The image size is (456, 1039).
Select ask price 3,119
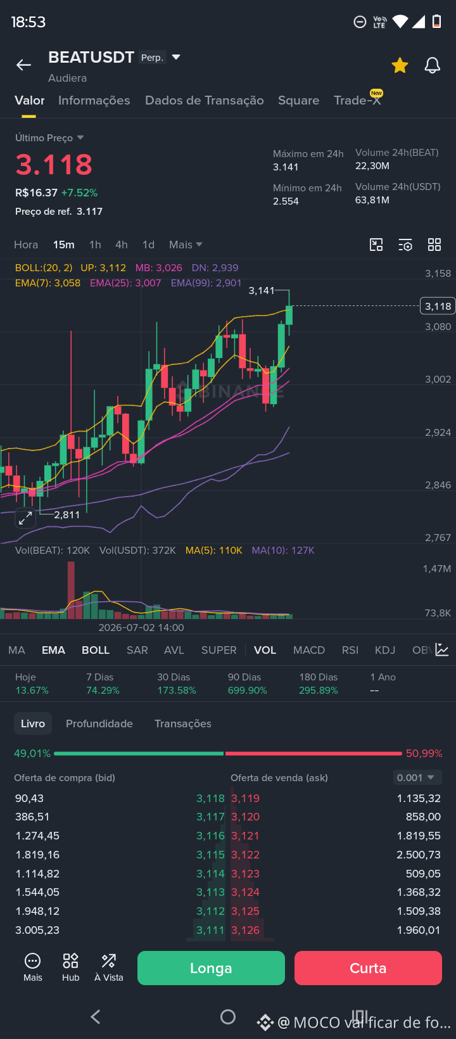pyautogui.click(x=246, y=798)
